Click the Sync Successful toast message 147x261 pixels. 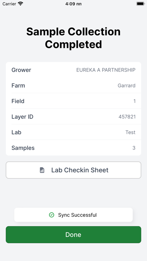(73, 215)
